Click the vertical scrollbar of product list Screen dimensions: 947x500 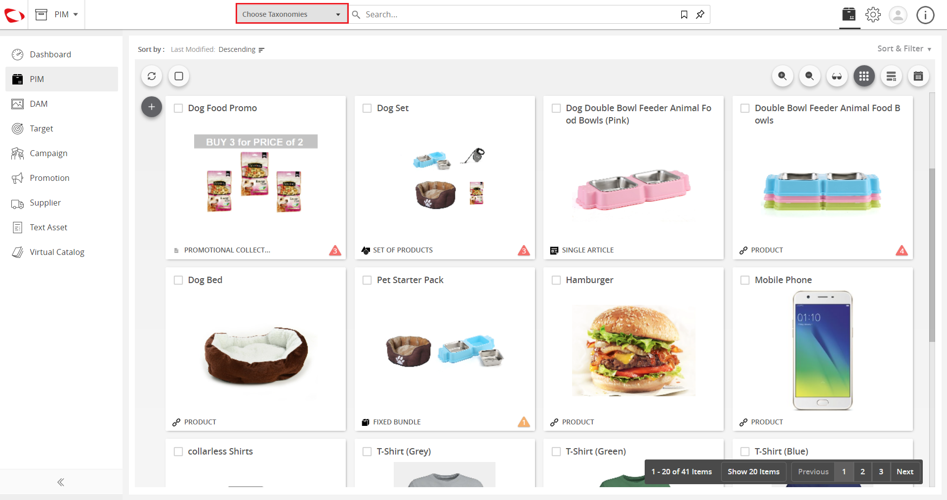pyautogui.click(x=932, y=254)
